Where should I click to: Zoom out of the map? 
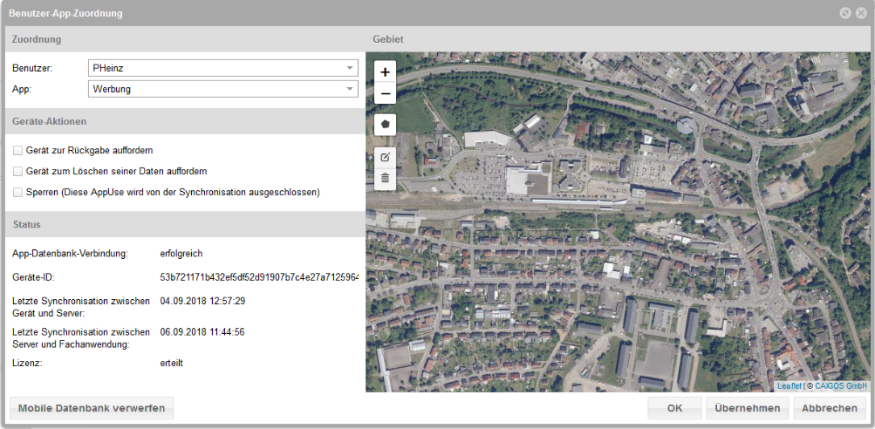click(x=385, y=93)
